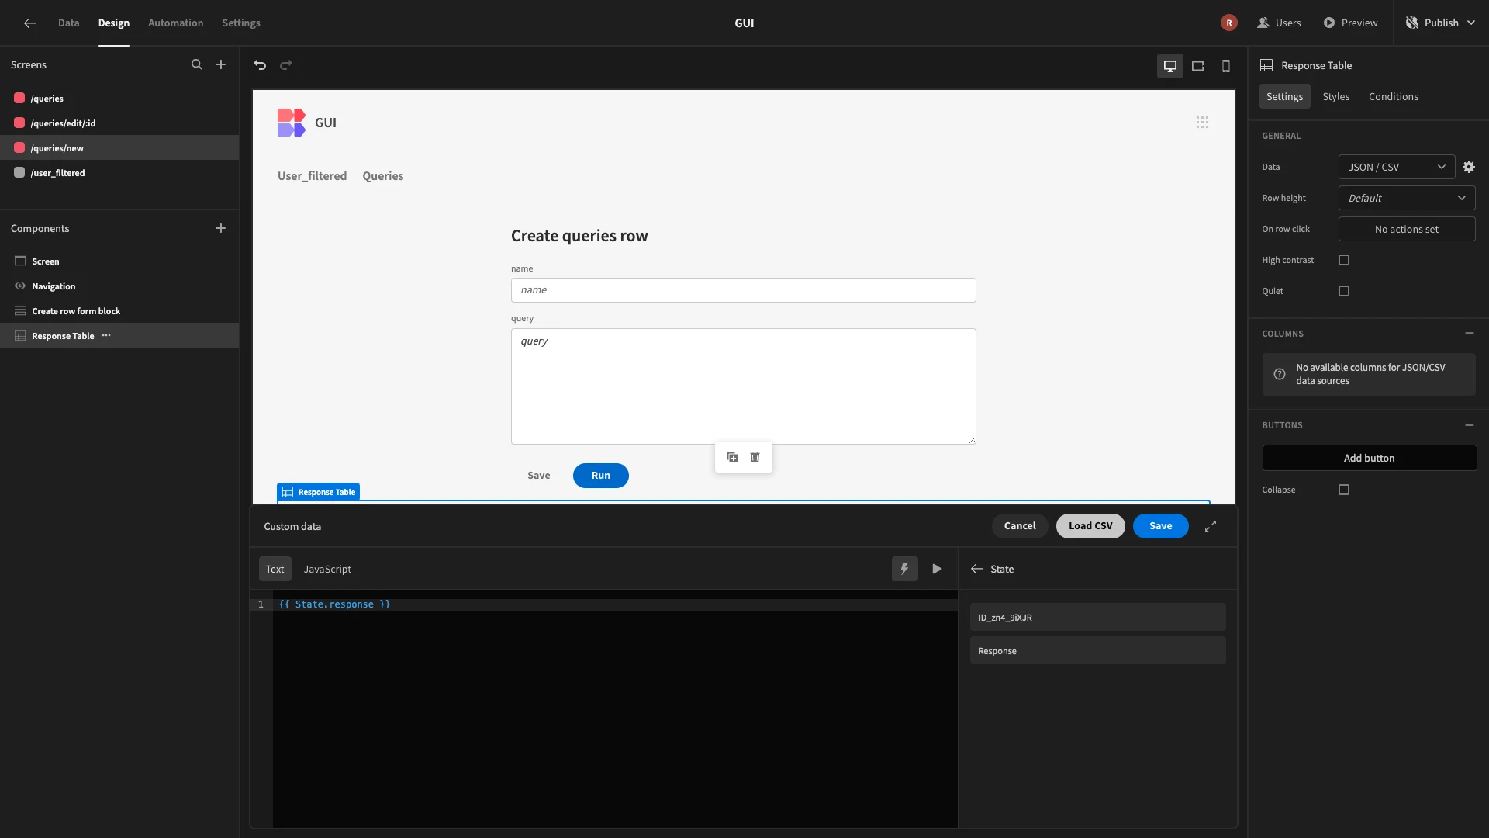The height and width of the screenshot is (838, 1489).
Task: Click the Add button button
Action: click(1369, 458)
